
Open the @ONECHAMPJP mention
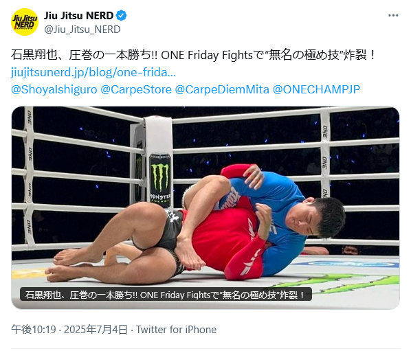316,89
